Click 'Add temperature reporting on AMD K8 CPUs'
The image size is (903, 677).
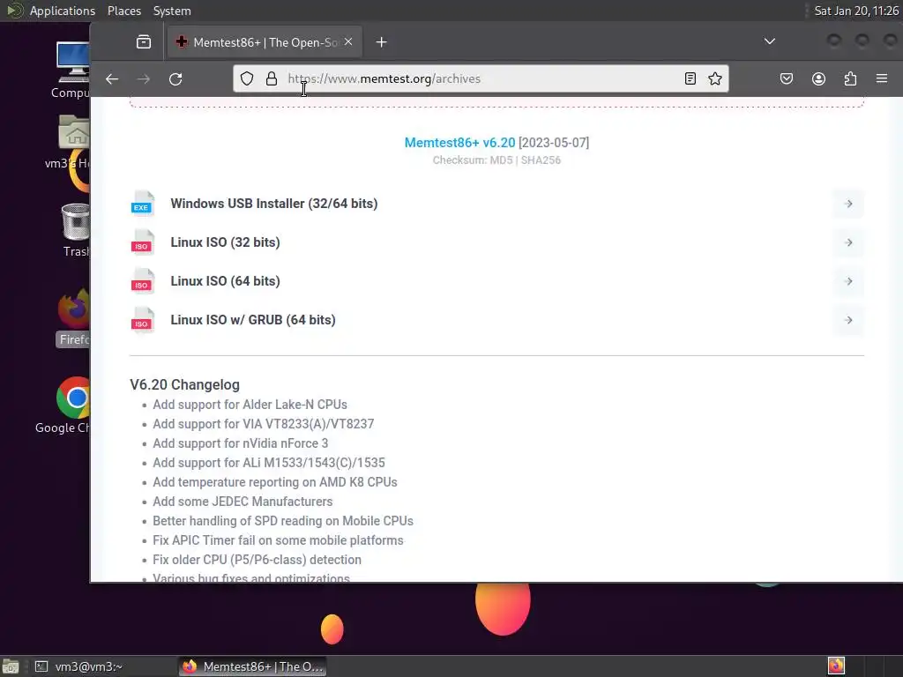(275, 482)
